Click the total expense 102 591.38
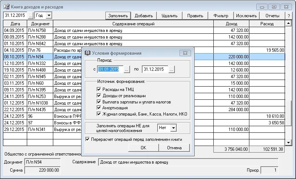Image resolution: width=296 pixels, height=179 pixels. click(x=267, y=149)
